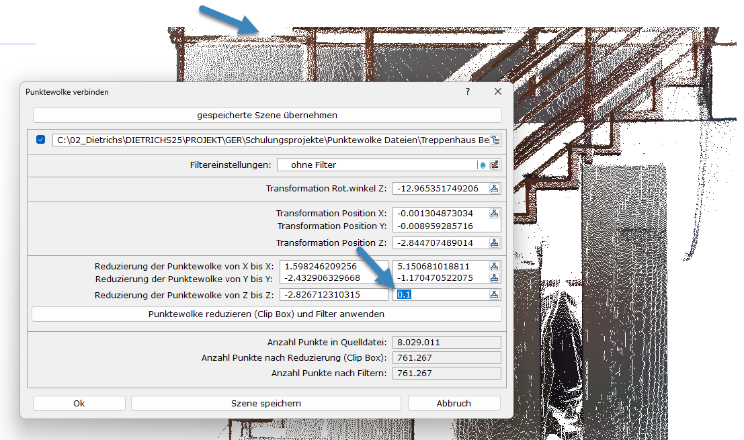The height and width of the screenshot is (440, 744).
Task: Click pick icon for Transformation Position Z
Action: (x=495, y=243)
